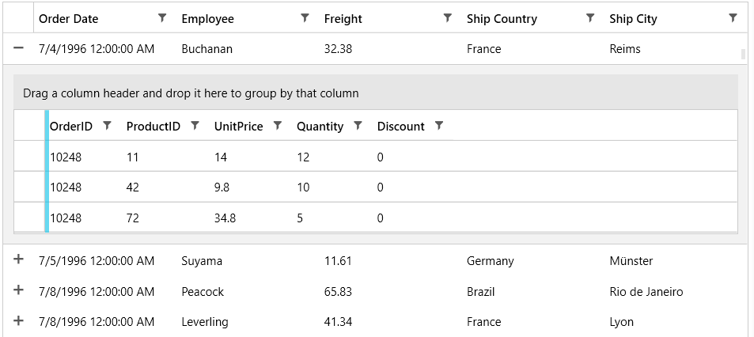Click the Ship City filter icon
The width and height of the screenshot is (754, 337).
(733, 17)
